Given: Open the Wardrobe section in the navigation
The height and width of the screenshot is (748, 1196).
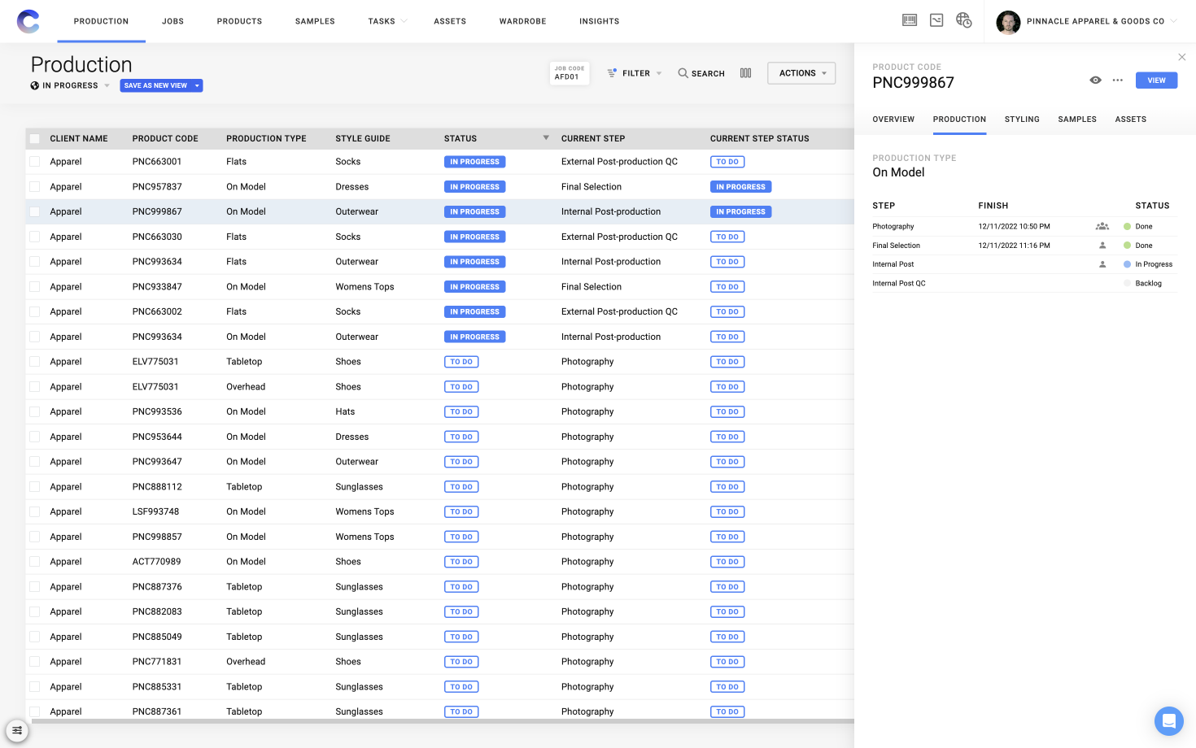Looking at the screenshot, I should [x=522, y=21].
